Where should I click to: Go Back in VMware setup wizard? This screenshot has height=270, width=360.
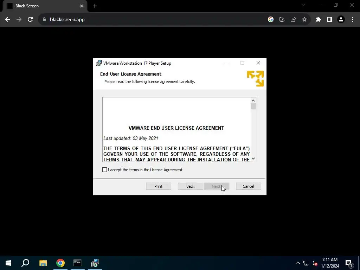tap(190, 186)
